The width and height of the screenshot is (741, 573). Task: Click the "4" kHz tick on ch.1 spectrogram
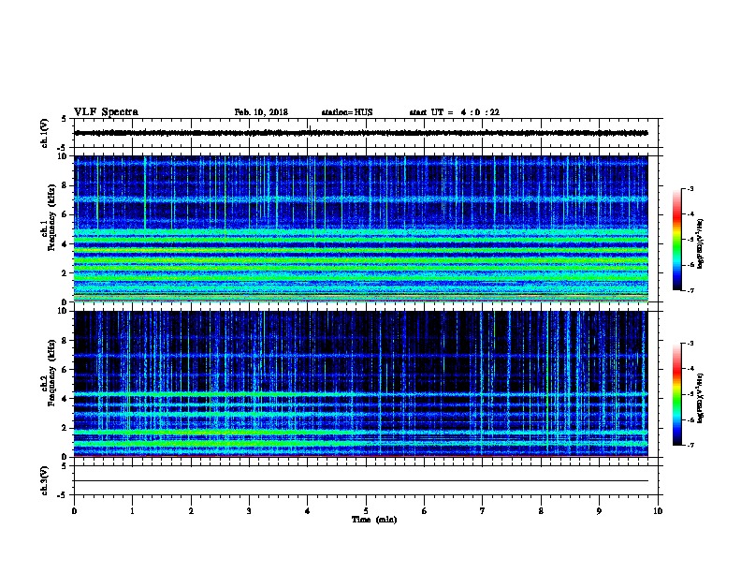[x=65, y=244]
